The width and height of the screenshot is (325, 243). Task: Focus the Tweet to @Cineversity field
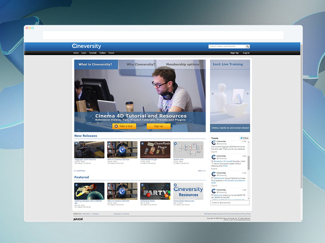click(230, 203)
